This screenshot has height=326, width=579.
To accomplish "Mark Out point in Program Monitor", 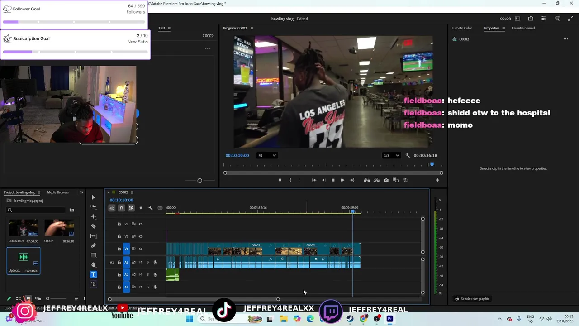I will tap(299, 180).
